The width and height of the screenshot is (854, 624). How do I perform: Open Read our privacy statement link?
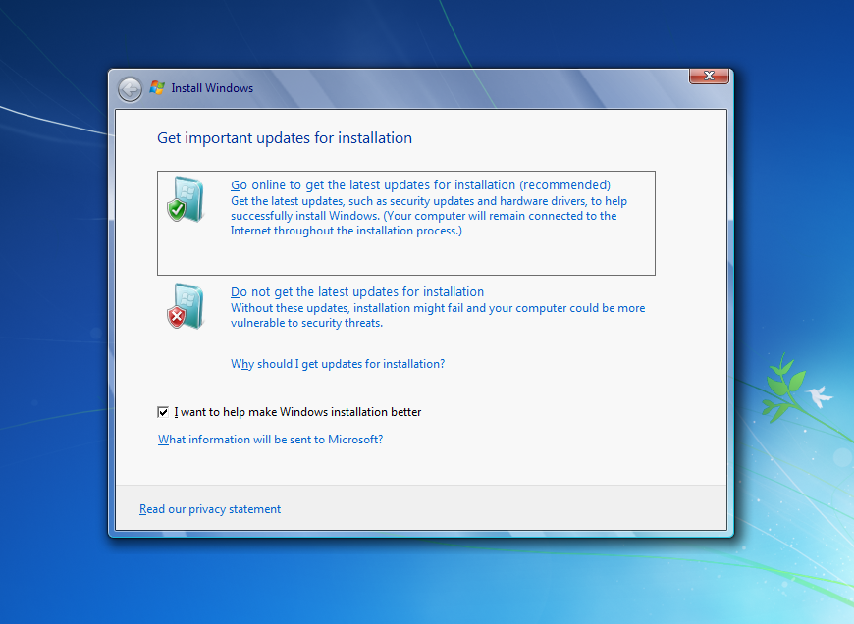point(210,509)
